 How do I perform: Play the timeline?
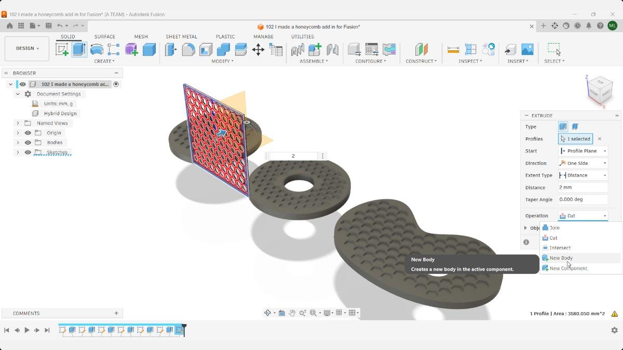[x=27, y=330]
